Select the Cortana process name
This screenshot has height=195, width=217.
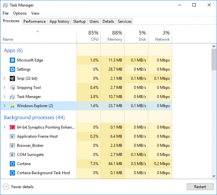[x=24, y=164]
